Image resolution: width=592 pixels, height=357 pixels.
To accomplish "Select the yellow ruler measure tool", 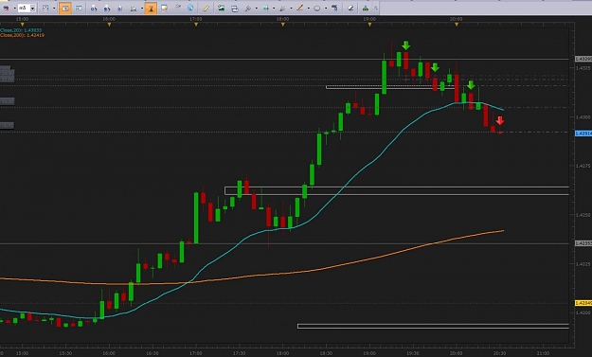I will 206,8.
